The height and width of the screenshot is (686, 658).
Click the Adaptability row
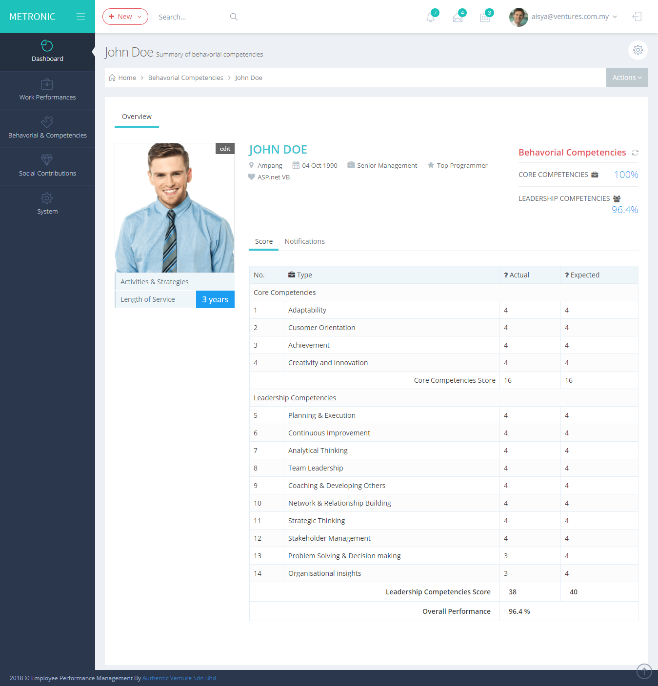point(443,310)
